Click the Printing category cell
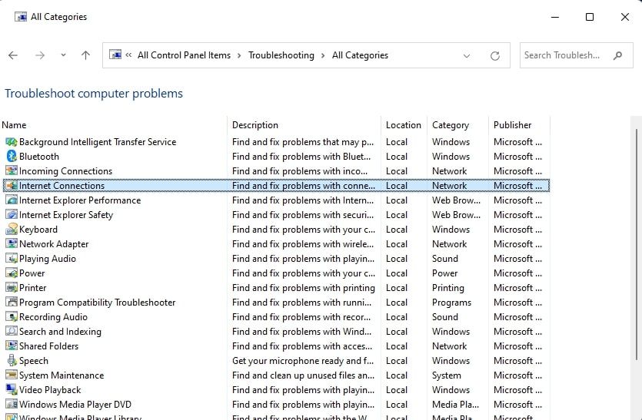Viewport: 642px width, 420px height. pyautogui.click(x=448, y=287)
